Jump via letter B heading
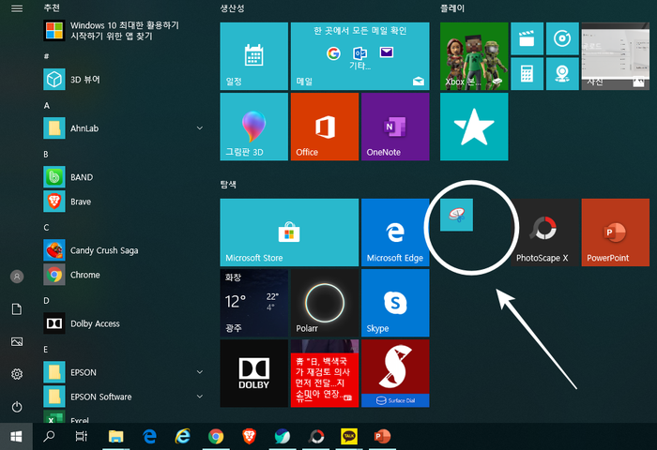The width and height of the screenshot is (657, 450). pos(46,155)
